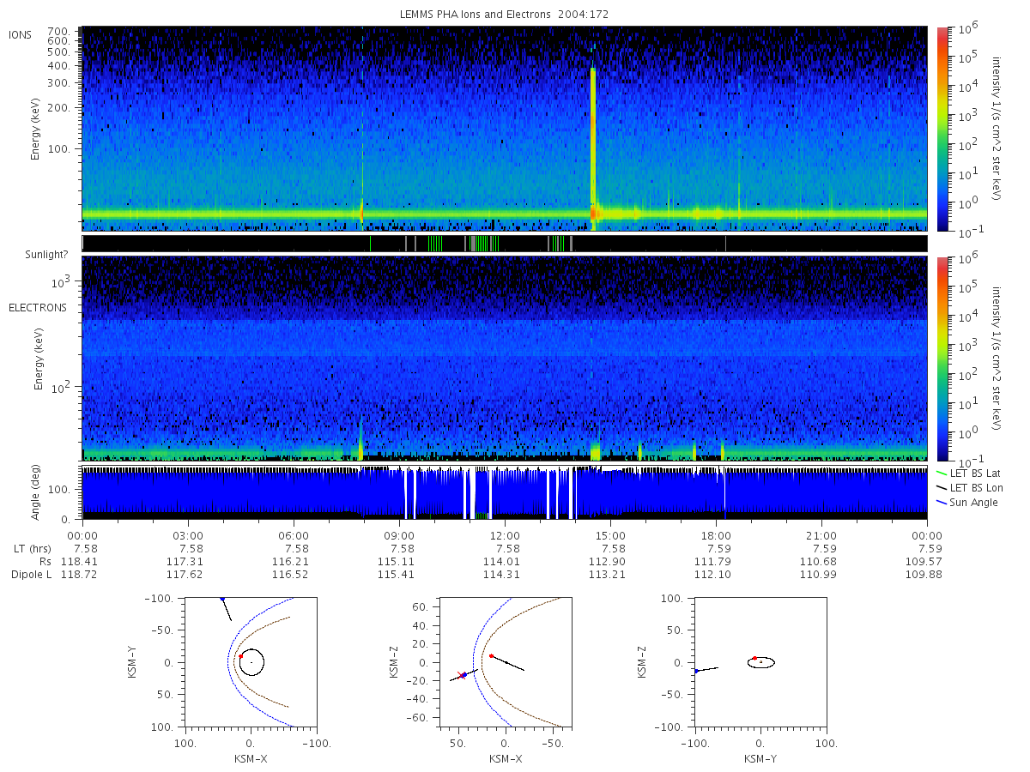
Task: Click the 'Rs' row label
Action: 45,561
